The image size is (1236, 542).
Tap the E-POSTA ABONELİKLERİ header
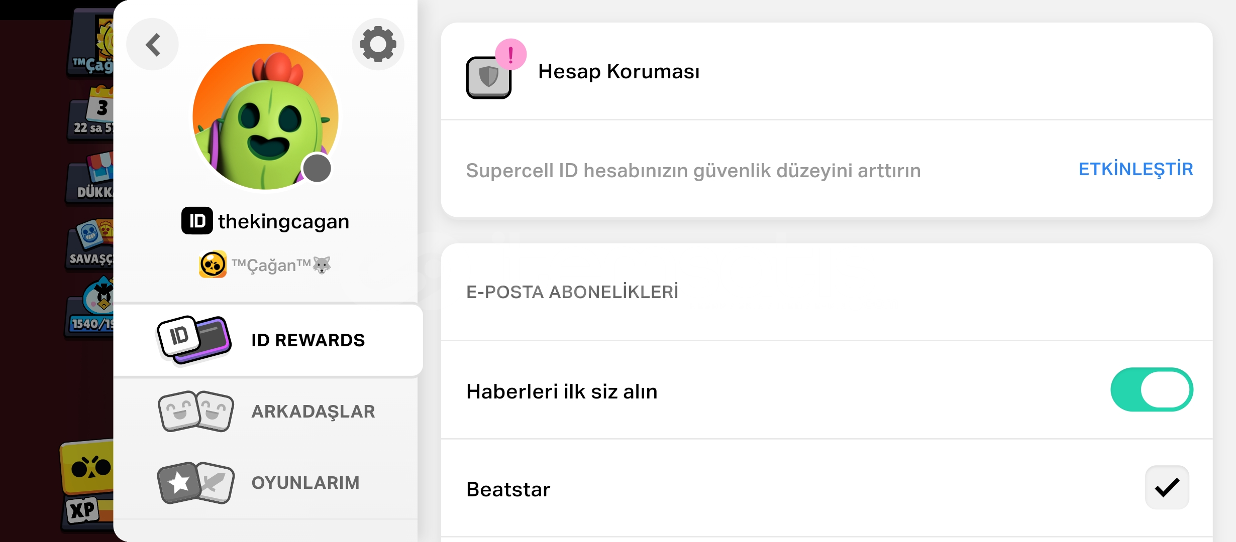tap(572, 292)
